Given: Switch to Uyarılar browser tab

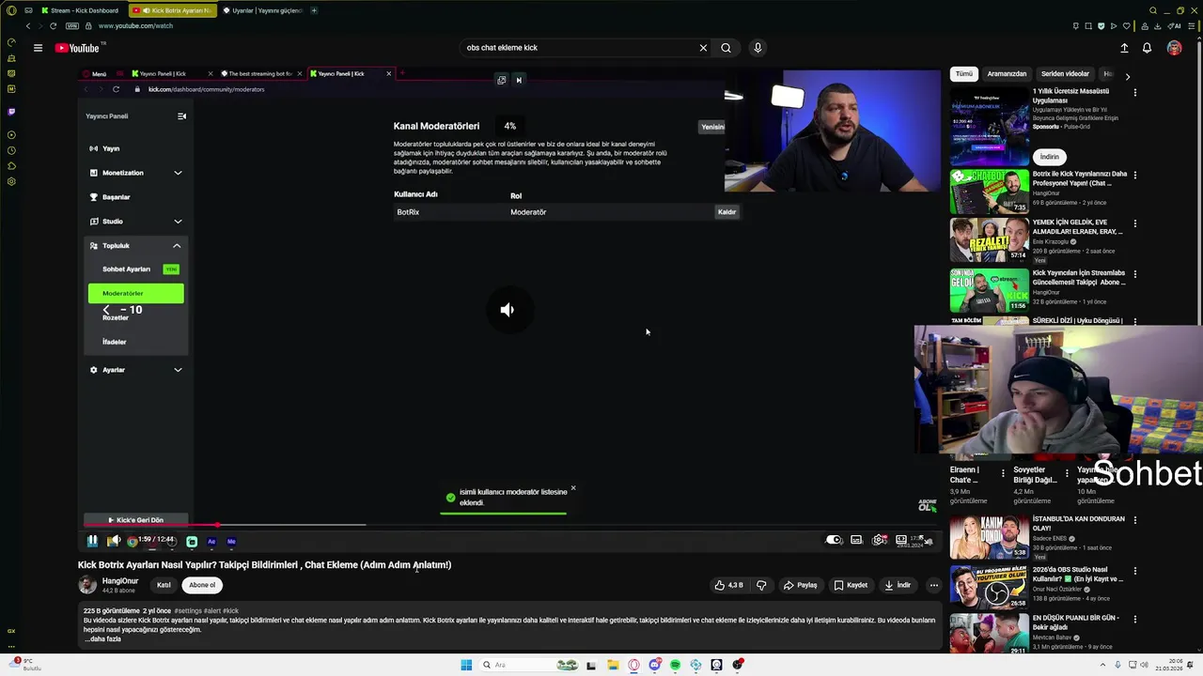Looking at the screenshot, I should pyautogui.click(x=263, y=10).
